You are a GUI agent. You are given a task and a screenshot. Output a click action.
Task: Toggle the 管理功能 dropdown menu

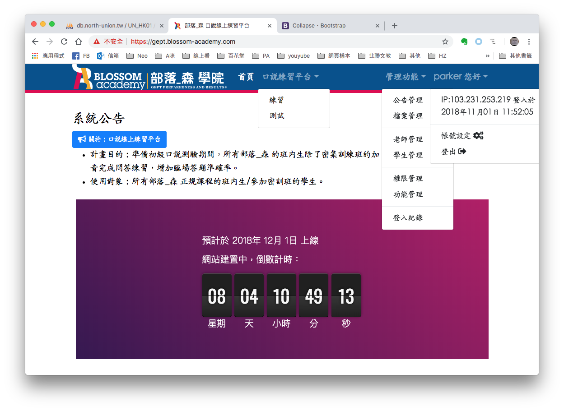tap(406, 77)
